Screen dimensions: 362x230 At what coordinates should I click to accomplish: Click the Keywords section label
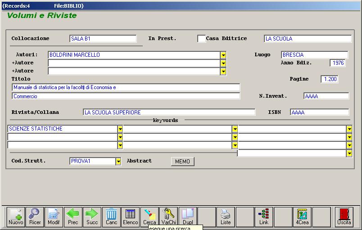point(165,120)
